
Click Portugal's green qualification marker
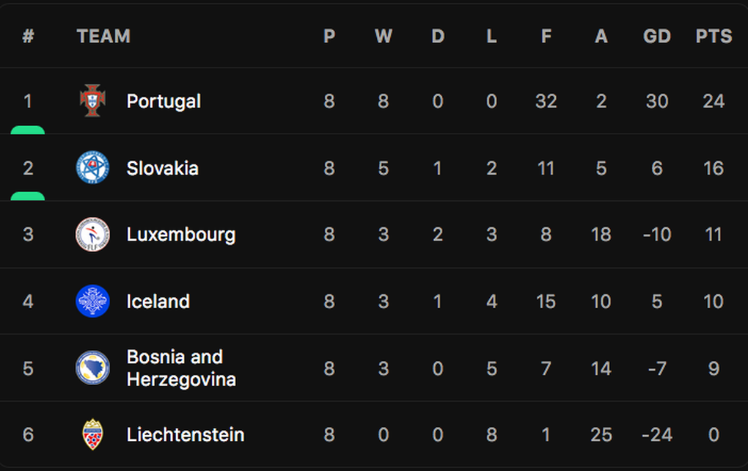pyautogui.click(x=28, y=131)
